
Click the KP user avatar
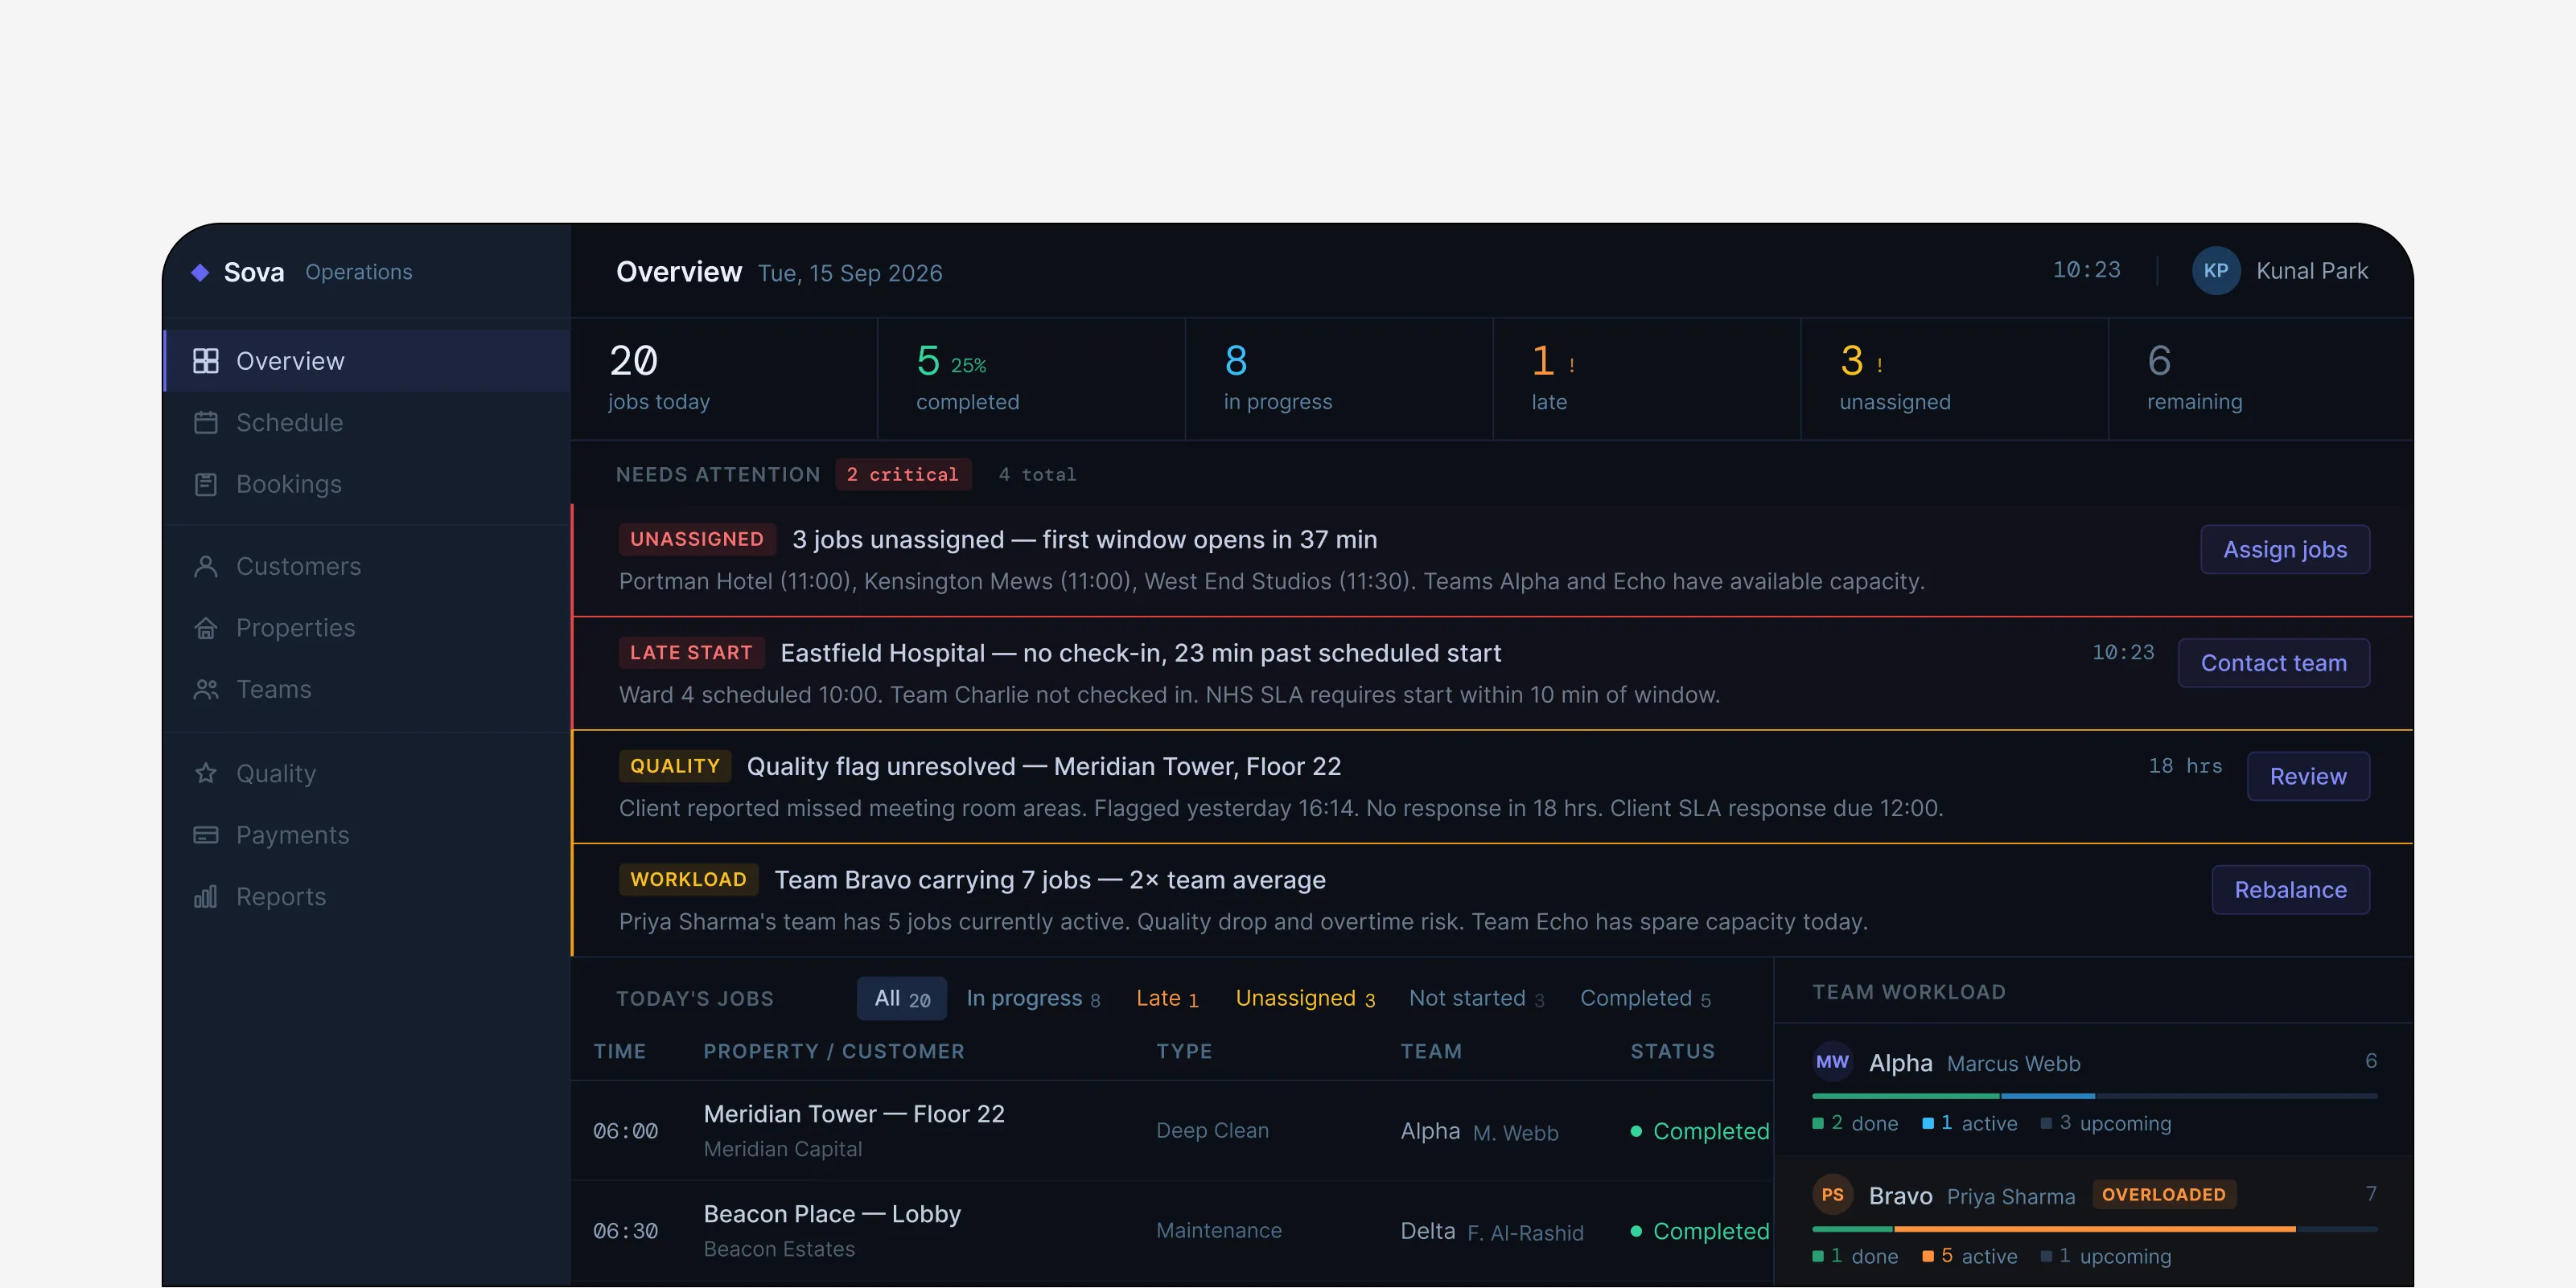click(2215, 271)
